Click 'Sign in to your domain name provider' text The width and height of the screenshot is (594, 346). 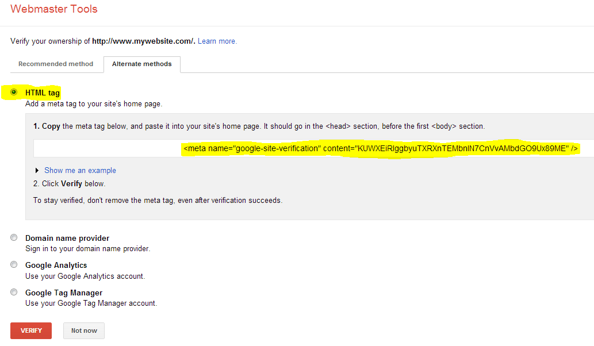click(87, 249)
